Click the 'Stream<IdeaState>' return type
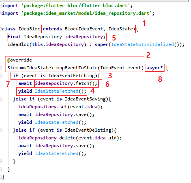Image resolution: width=191 pixels, height=183 pixels. [30, 68]
